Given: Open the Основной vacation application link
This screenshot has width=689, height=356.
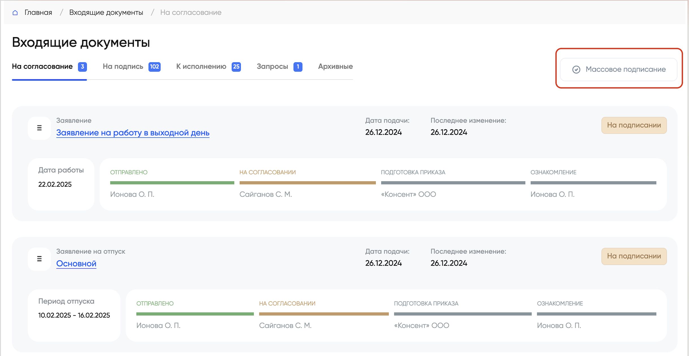Looking at the screenshot, I should pos(76,263).
